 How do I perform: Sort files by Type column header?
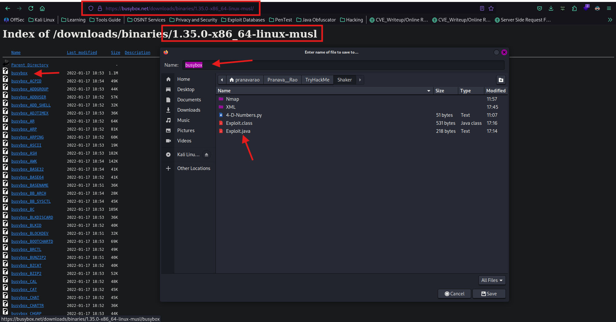click(471, 91)
